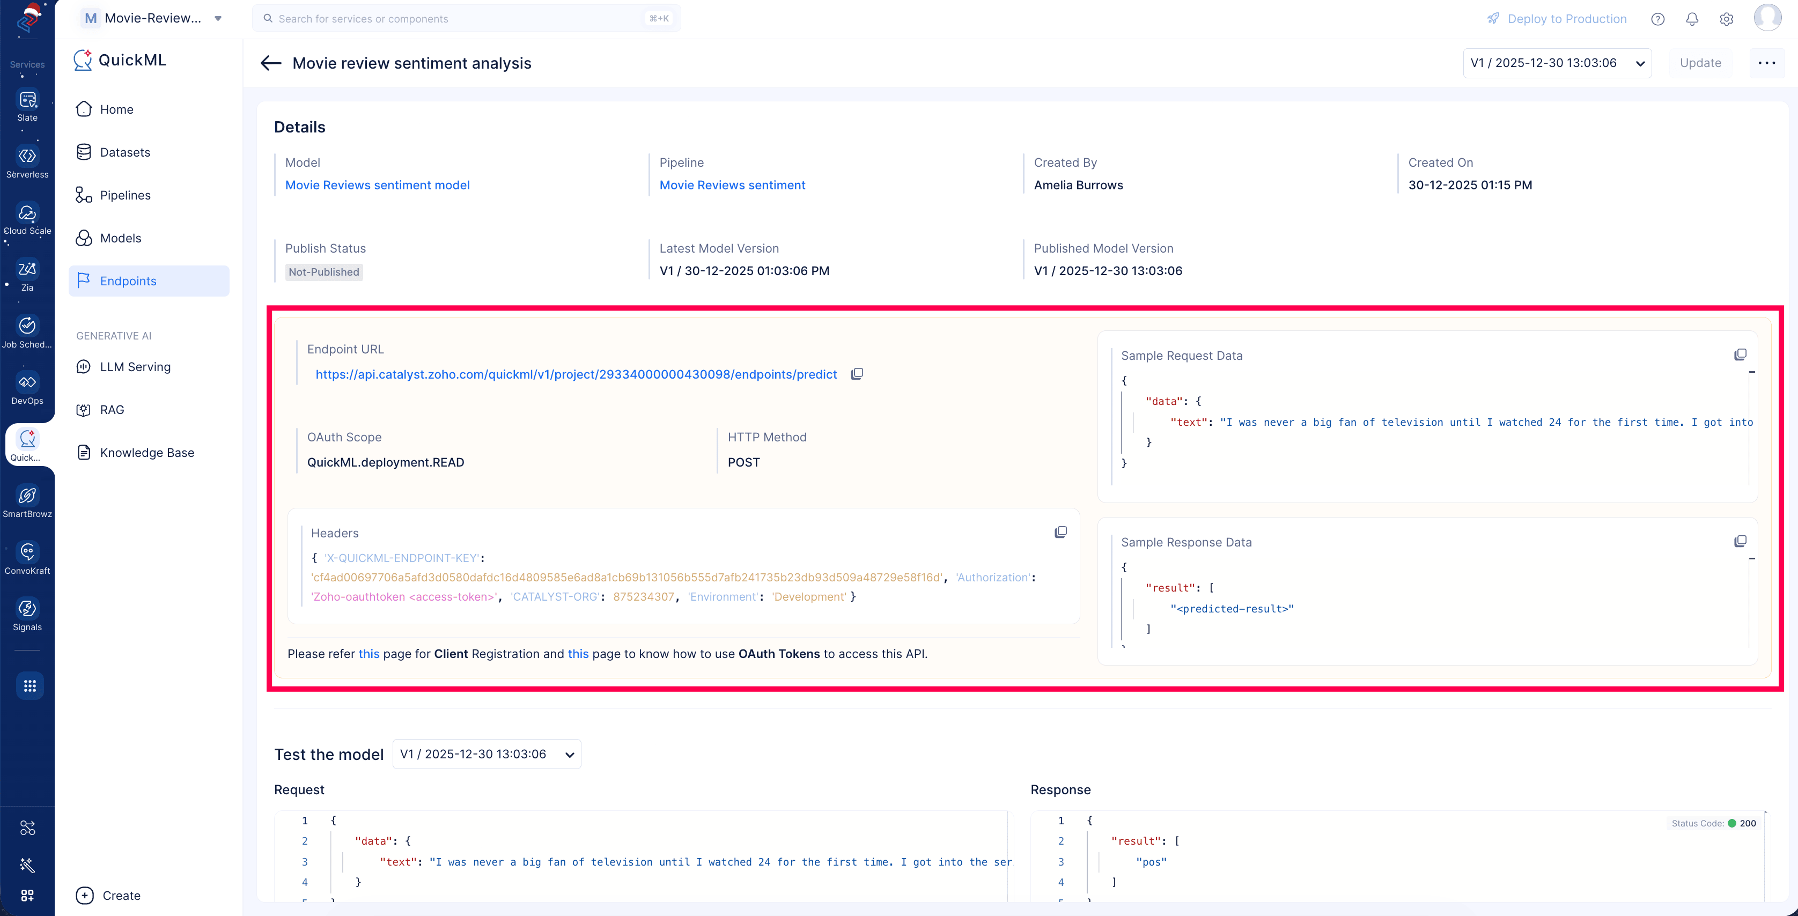The width and height of the screenshot is (1798, 916).
Task: Click the Created On date 30-12-2025 01:15 PM
Action: point(1470,185)
